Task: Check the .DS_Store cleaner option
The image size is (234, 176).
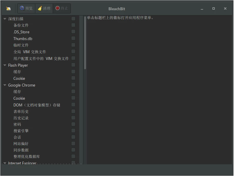Action: point(73,32)
